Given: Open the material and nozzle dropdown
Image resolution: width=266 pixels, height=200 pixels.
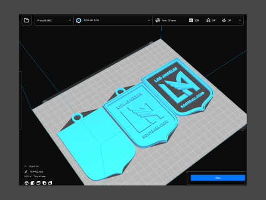Looking at the screenshot, I should pyautogui.click(x=113, y=21).
